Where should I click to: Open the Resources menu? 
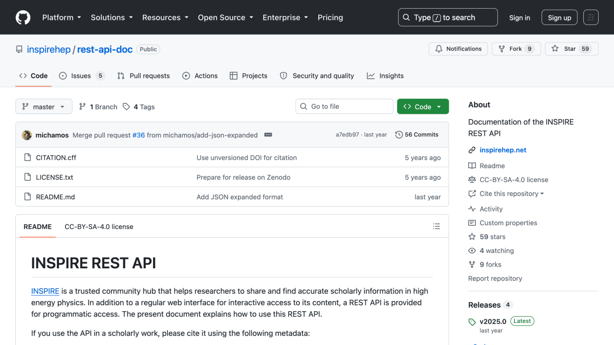(x=165, y=17)
